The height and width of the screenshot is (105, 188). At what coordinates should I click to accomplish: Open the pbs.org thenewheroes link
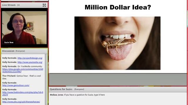click(x=21, y=102)
